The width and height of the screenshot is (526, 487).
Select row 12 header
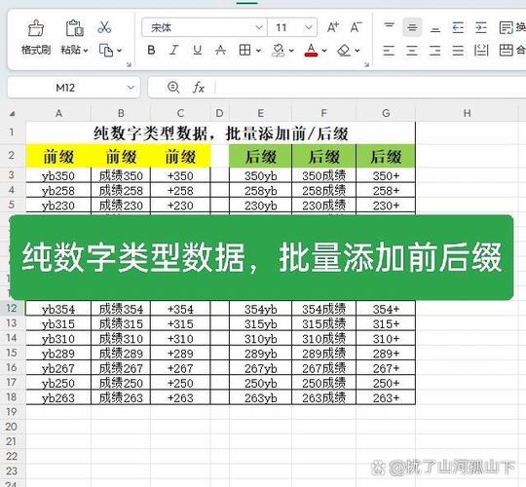pos(12,308)
